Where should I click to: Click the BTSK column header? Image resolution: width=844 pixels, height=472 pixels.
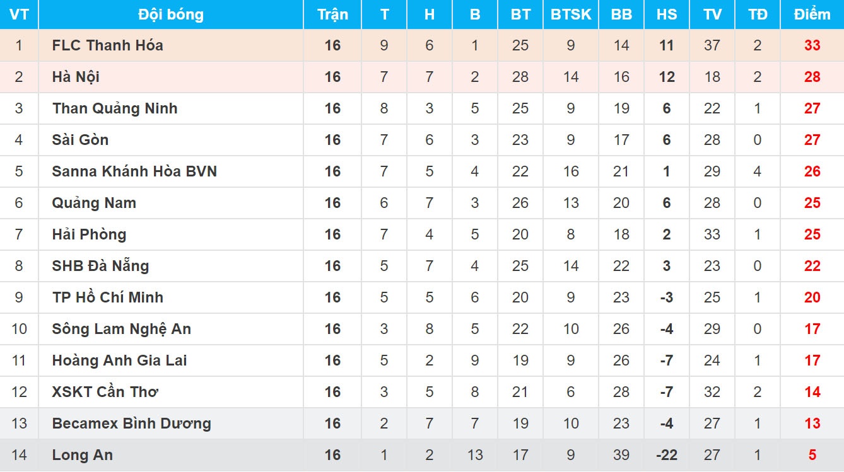click(x=571, y=14)
